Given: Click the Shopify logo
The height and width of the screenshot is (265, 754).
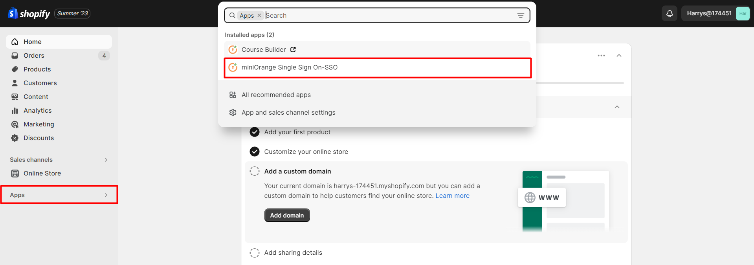Looking at the screenshot, I should (29, 14).
